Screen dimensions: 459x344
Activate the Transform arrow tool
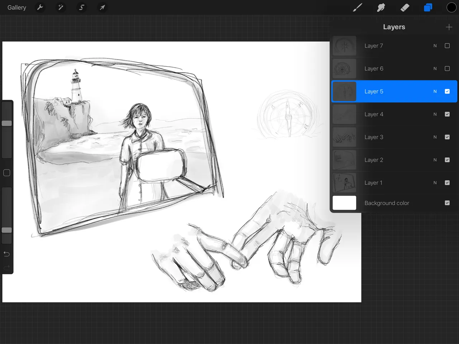click(102, 8)
